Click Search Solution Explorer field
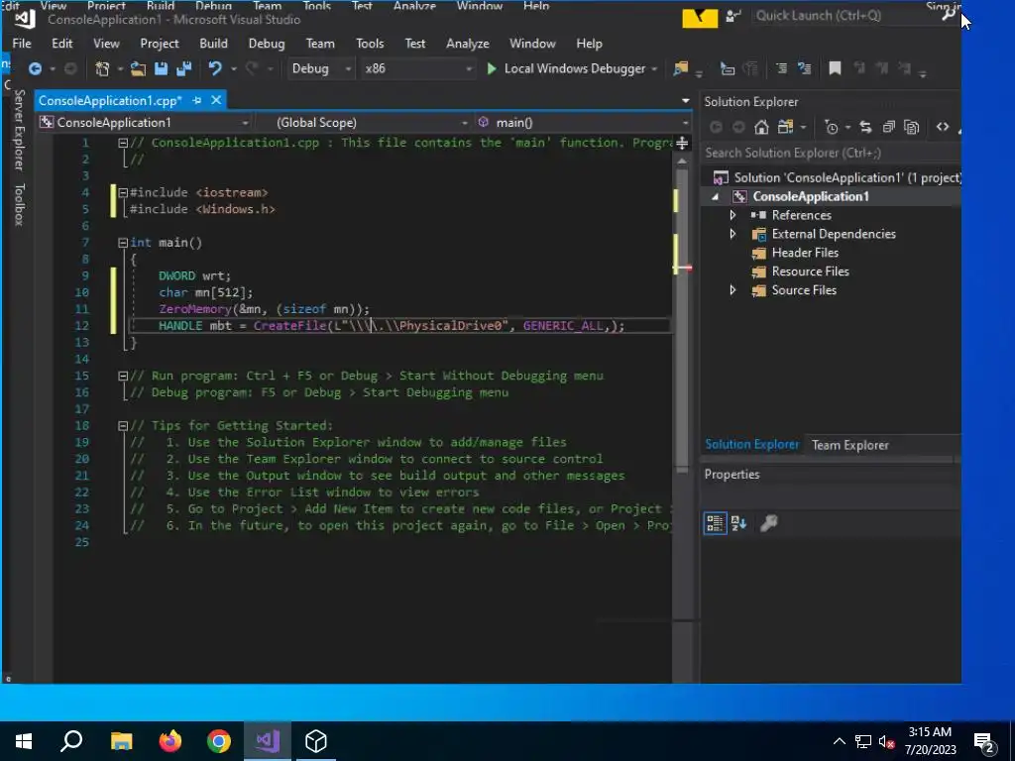The image size is (1015, 761). (x=832, y=153)
